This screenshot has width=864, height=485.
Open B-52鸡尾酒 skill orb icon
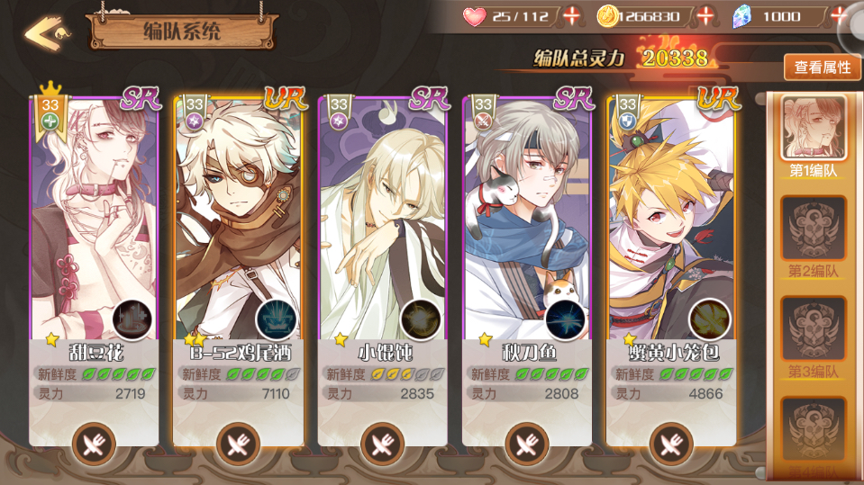277,319
